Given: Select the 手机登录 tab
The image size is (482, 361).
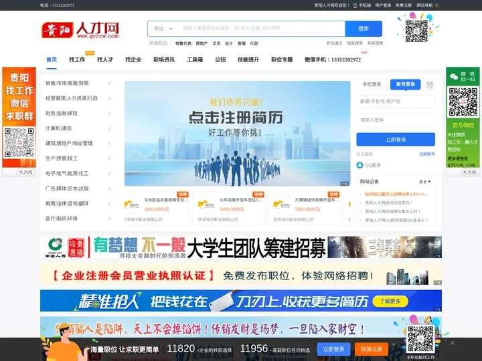Looking at the screenshot, I should click(x=372, y=84).
